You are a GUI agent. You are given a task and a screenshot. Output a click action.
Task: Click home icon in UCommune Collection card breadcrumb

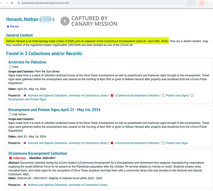pyautogui.click(x=24, y=185)
